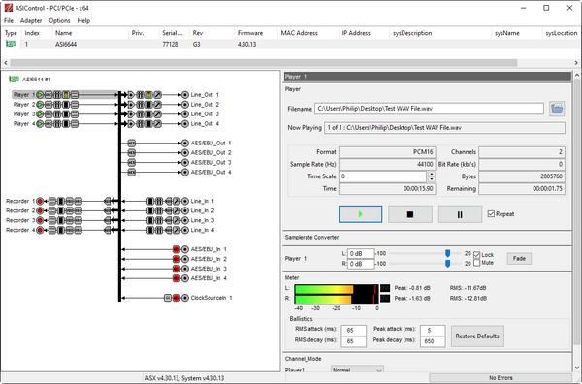Click the red record icon next to Recorder 3
Image resolution: width=582 pixels, height=384 pixels.
40,220
